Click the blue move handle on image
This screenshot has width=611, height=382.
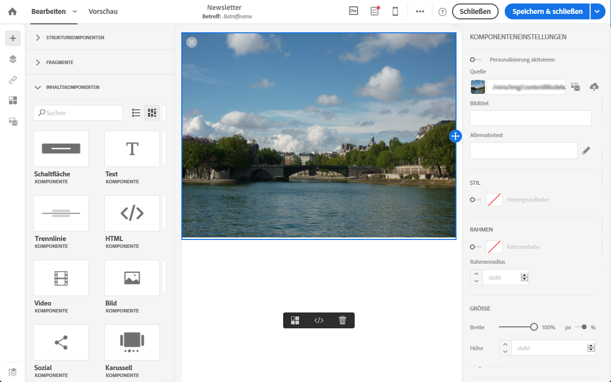click(456, 136)
